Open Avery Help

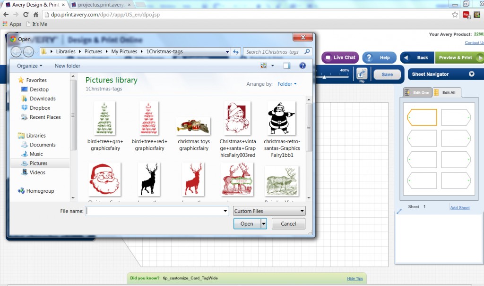[380, 57]
